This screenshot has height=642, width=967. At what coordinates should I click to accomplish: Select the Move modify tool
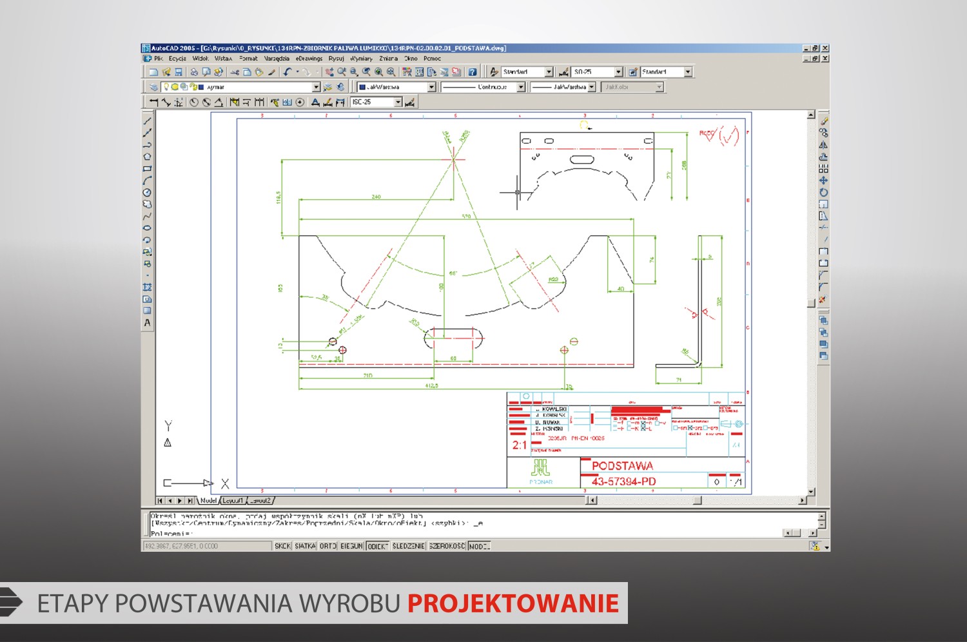(x=823, y=180)
